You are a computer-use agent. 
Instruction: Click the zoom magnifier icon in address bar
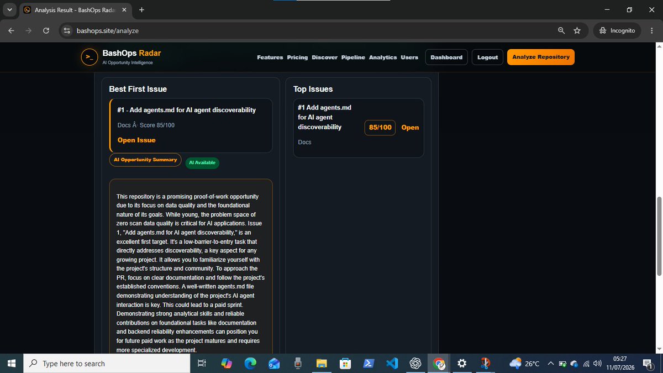[x=561, y=31]
